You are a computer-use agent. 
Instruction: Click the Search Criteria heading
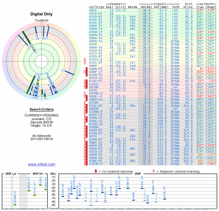tap(42, 109)
